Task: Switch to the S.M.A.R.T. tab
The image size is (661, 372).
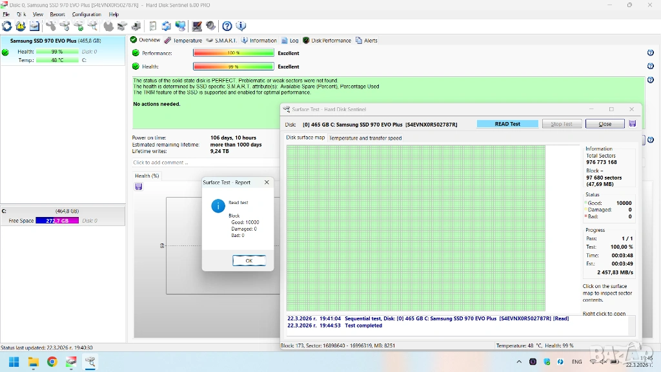Action: pyautogui.click(x=222, y=40)
